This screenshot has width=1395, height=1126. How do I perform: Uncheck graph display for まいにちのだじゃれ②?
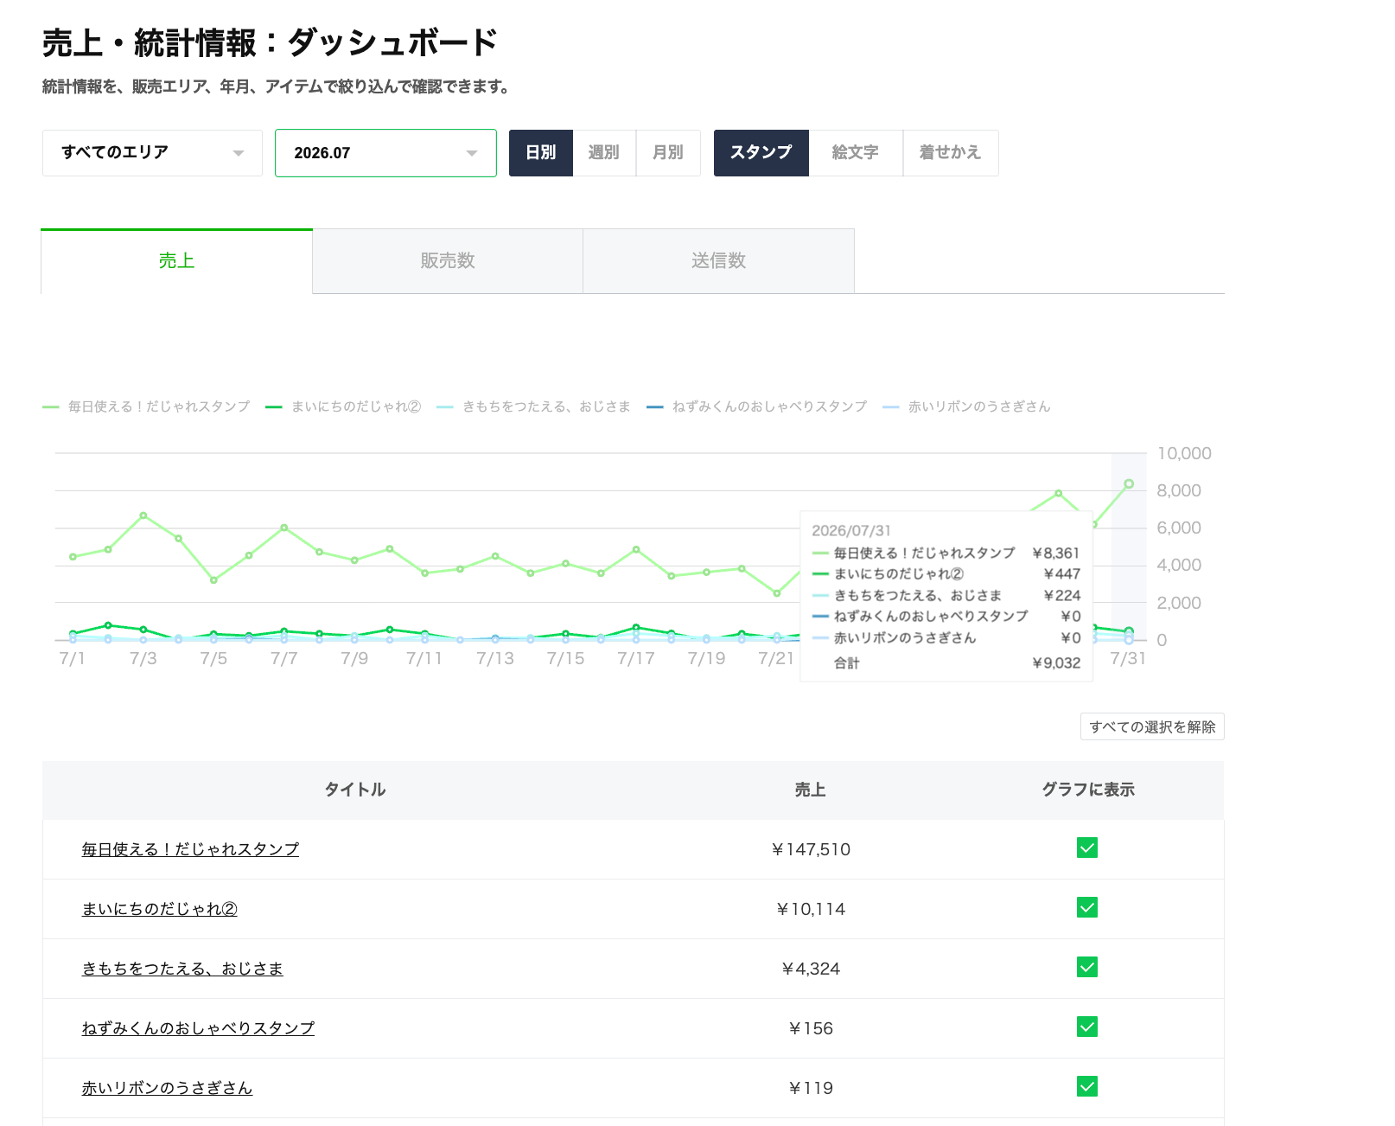click(1087, 907)
